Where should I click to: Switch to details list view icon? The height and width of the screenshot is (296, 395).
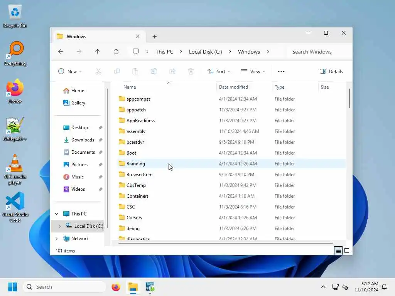pos(338,251)
